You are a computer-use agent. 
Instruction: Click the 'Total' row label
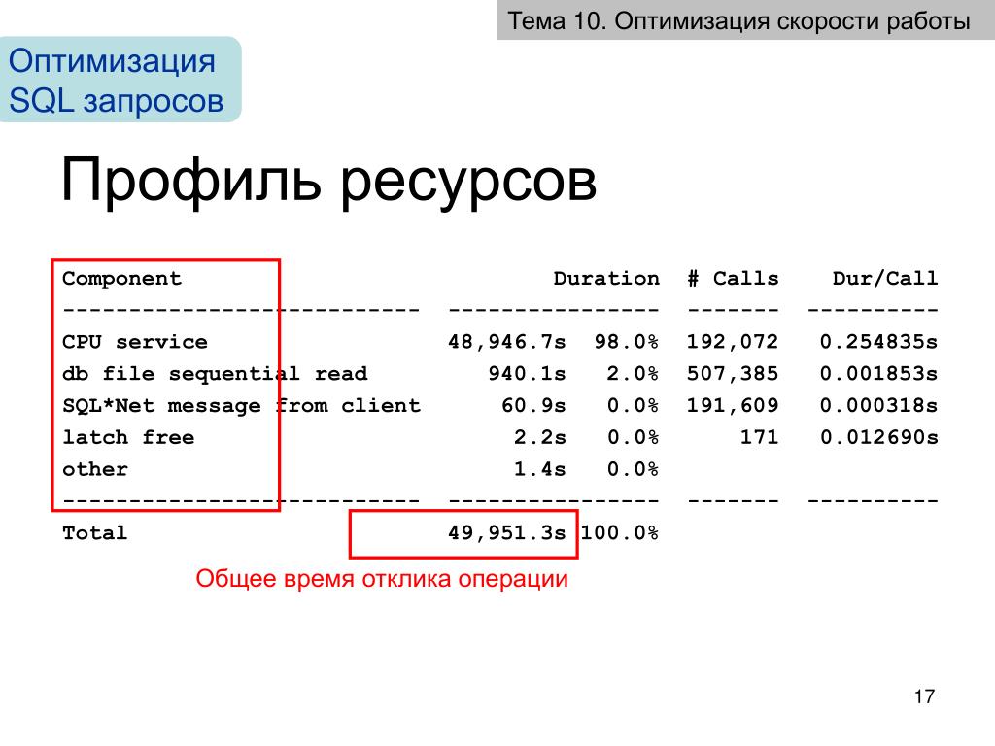pyautogui.click(x=94, y=532)
